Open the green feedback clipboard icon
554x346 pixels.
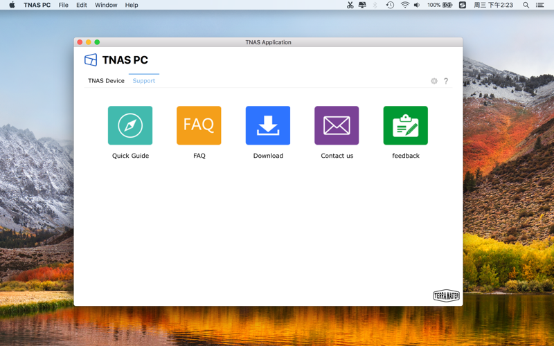tap(406, 125)
